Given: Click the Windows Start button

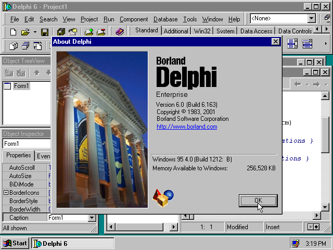Looking at the screenshot, I should point(15,243).
